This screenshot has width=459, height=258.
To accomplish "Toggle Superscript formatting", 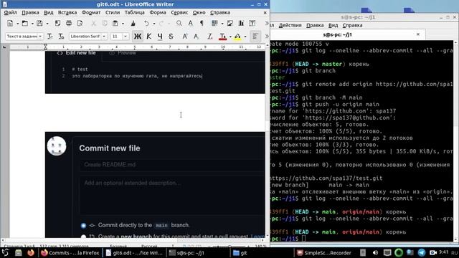I will point(185,37).
